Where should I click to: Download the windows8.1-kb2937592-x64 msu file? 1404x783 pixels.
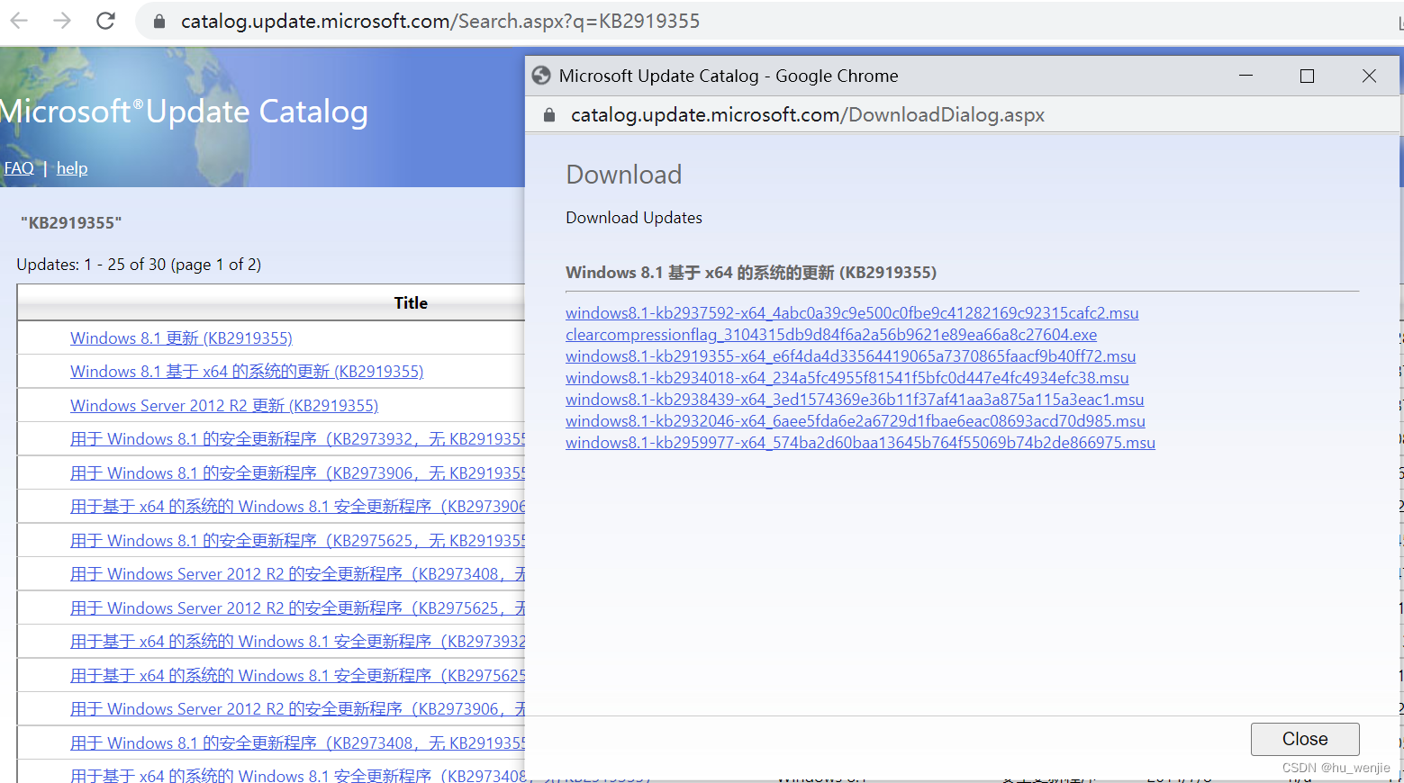pos(851,312)
